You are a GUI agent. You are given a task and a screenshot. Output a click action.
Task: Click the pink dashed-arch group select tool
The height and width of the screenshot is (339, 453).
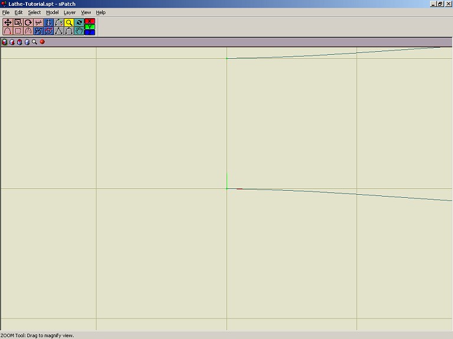click(28, 31)
